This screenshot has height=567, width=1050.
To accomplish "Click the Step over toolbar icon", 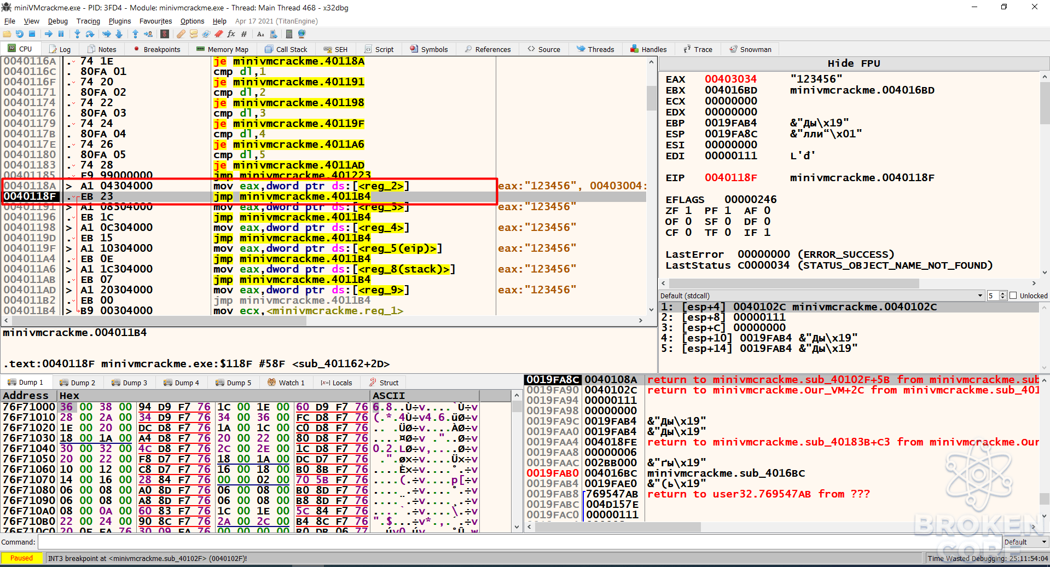I will pyautogui.click(x=90, y=34).
